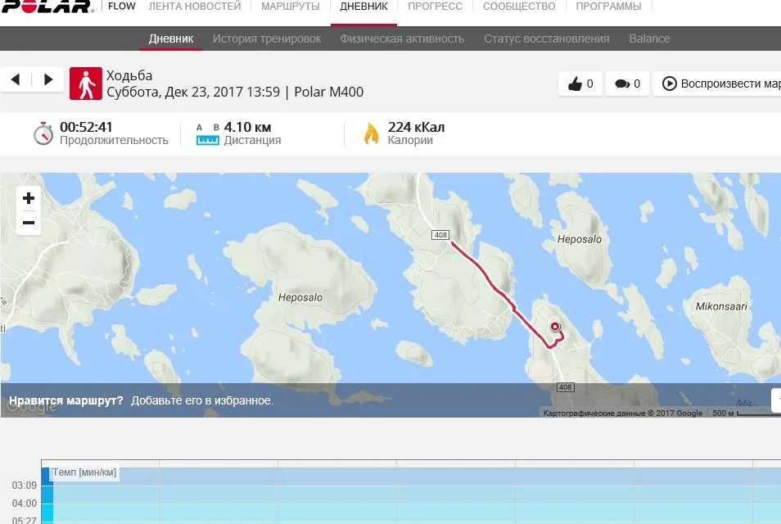Click the stopwatch duration icon
Viewport: 781px width, 524px height.
pyautogui.click(x=43, y=133)
